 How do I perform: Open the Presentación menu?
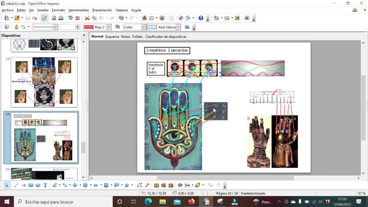(102, 10)
